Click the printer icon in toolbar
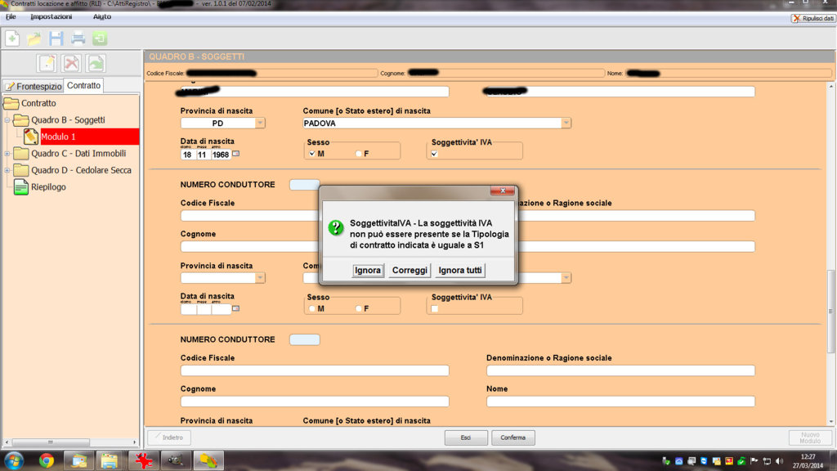Image resolution: width=837 pixels, height=471 pixels. click(78, 38)
